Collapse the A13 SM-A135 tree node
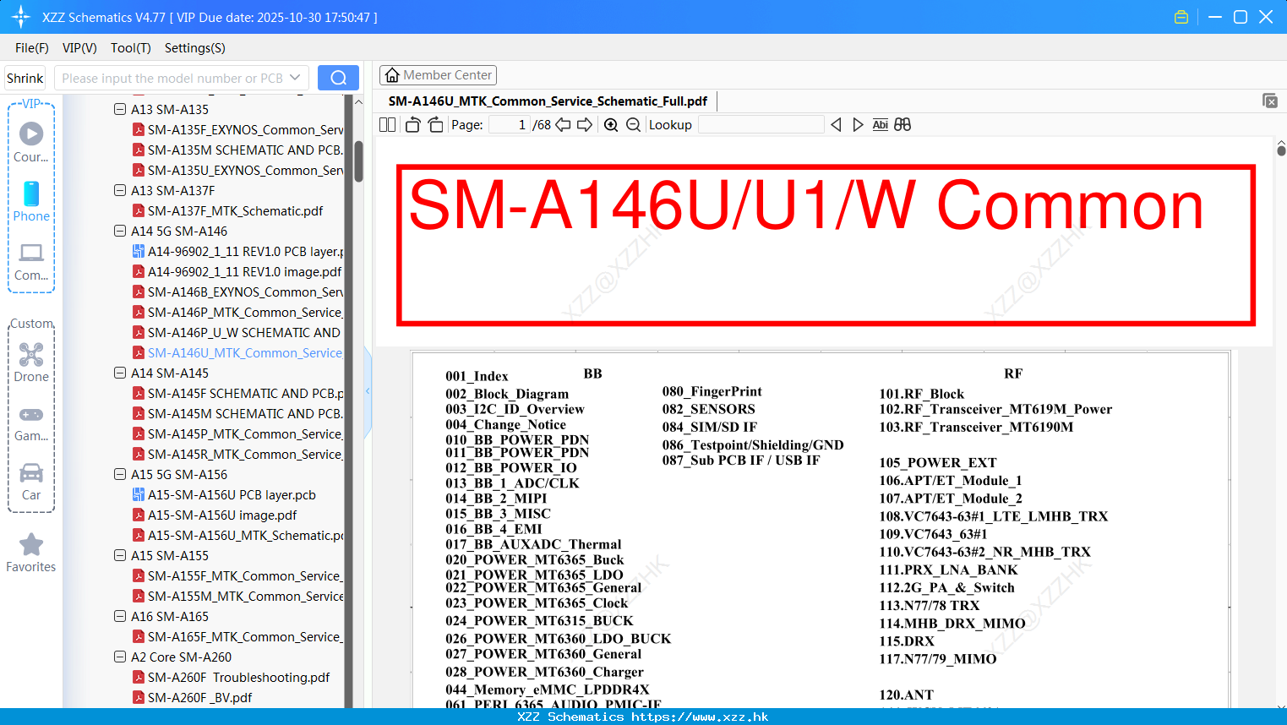This screenshot has height=725, width=1287. (120, 109)
